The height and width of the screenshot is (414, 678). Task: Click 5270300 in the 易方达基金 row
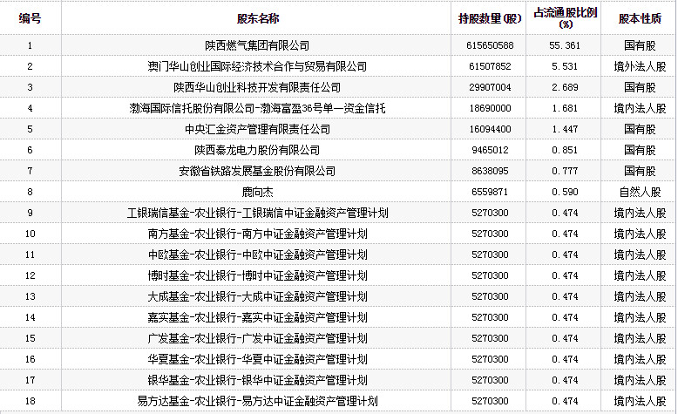490,401
